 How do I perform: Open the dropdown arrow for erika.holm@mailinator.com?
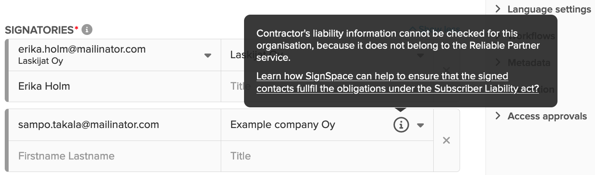[x=208, y=55]
